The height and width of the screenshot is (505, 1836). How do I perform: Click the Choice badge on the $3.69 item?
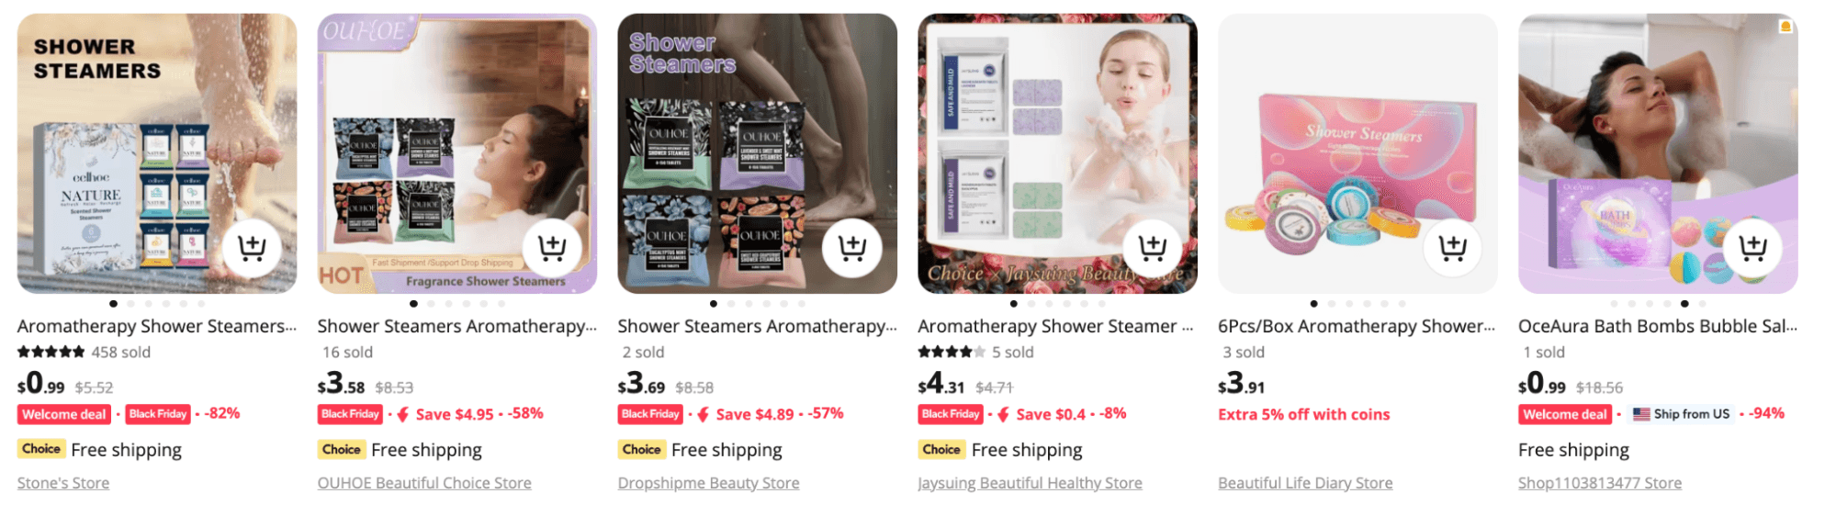pos(641,449)
